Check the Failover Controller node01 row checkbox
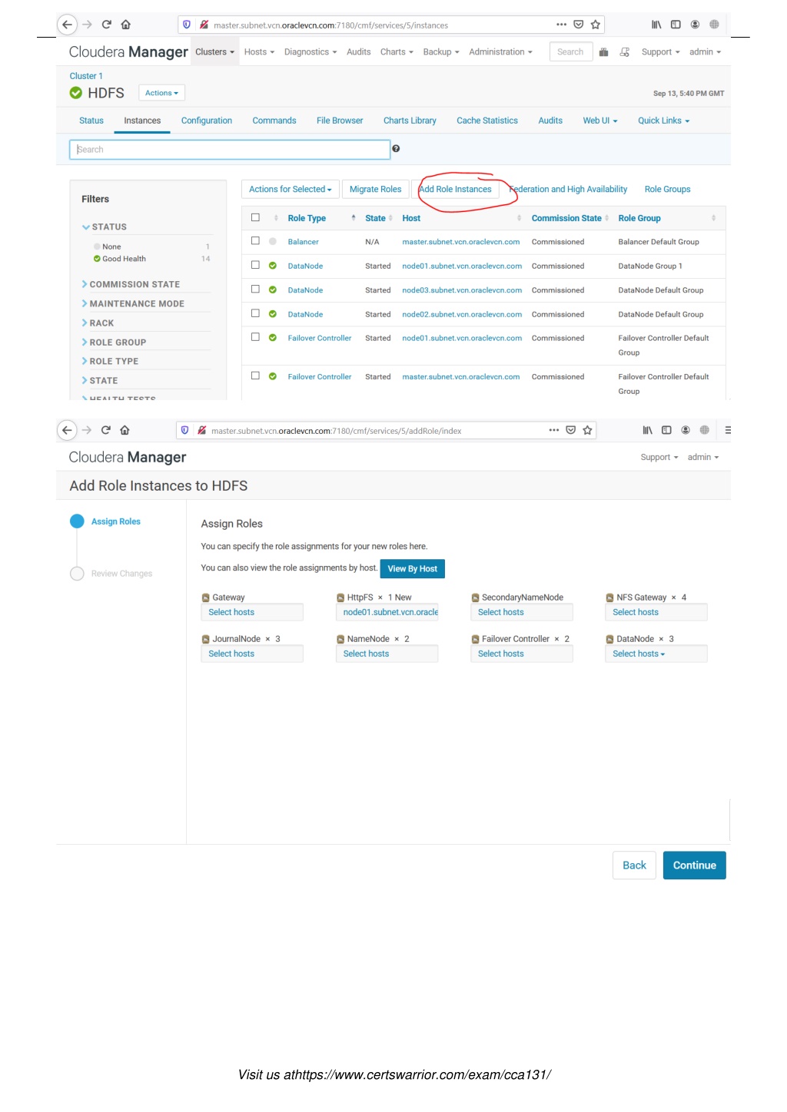This screenshot has width=787, height=1112. 255,337
